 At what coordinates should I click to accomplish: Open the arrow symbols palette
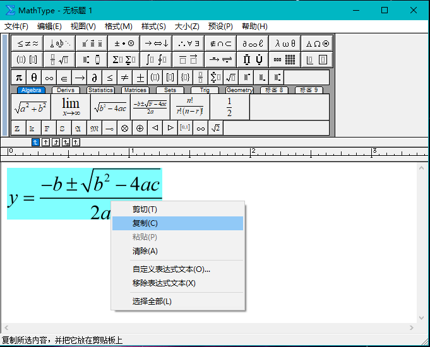pyautogui.click(x=156, y=44)
